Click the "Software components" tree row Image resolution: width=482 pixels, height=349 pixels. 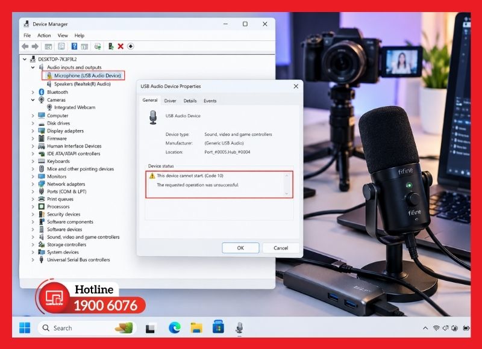click(x=66, y=222)
